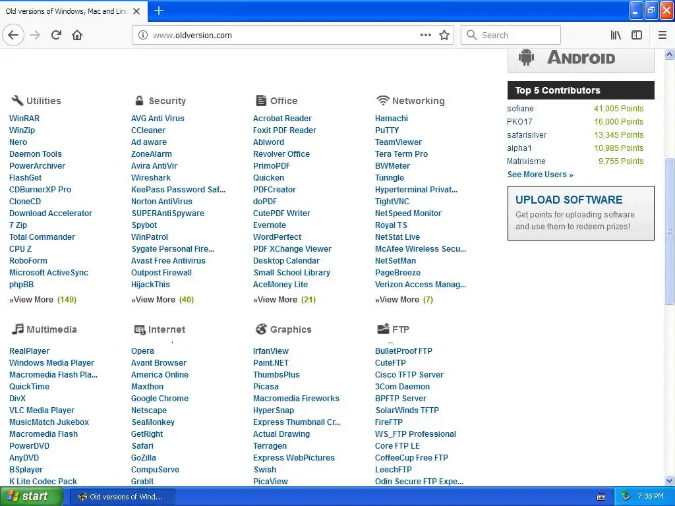Open the Graphics category heading
The height and width of the screenshot is (506, 675).
(291, 329)
